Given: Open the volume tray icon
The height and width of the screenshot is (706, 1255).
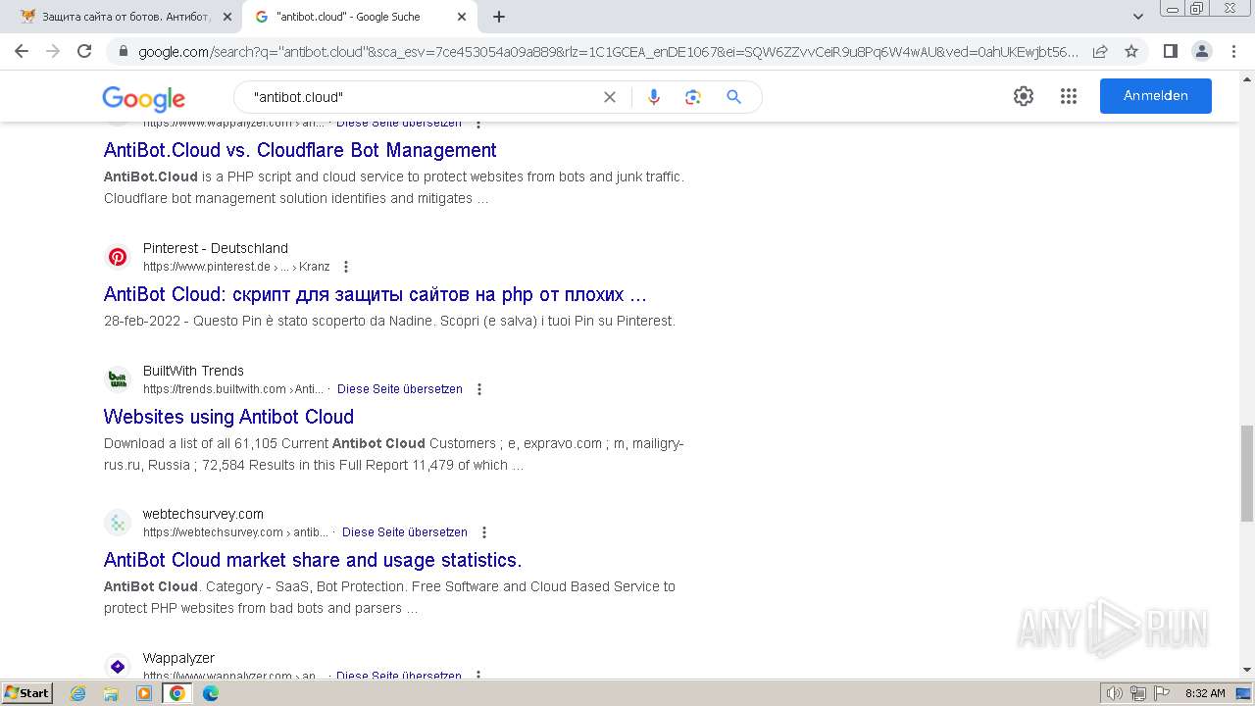Looking at the screenshot, I should [1115, 693].
